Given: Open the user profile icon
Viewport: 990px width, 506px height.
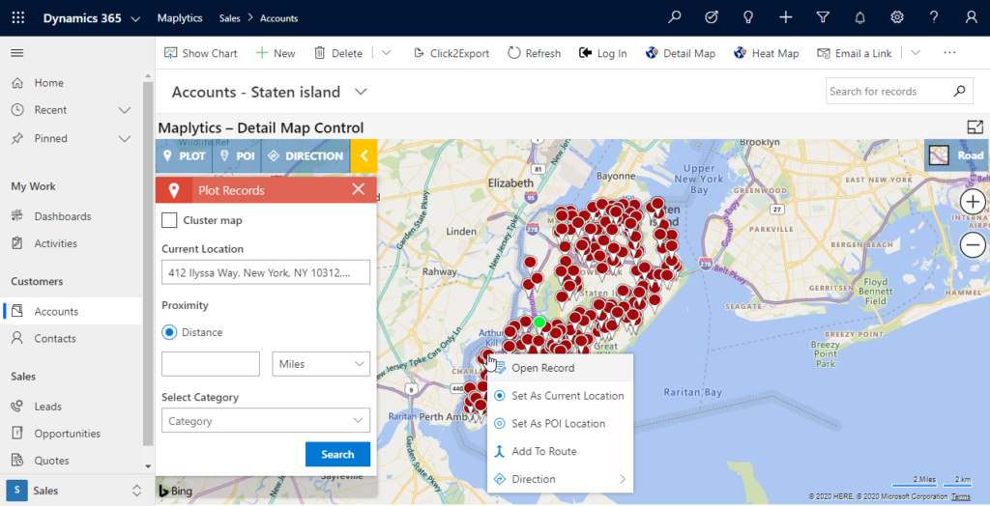Looking at the screenshot, I should pyautogui.click(x=971, y=17).
